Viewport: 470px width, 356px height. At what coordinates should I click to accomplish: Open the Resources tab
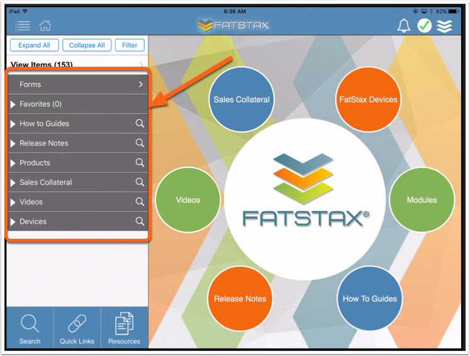[125, 328]
